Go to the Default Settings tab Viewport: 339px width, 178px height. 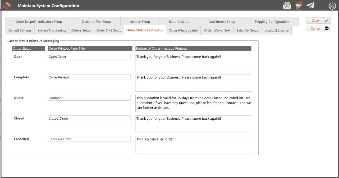click(20, 30)
